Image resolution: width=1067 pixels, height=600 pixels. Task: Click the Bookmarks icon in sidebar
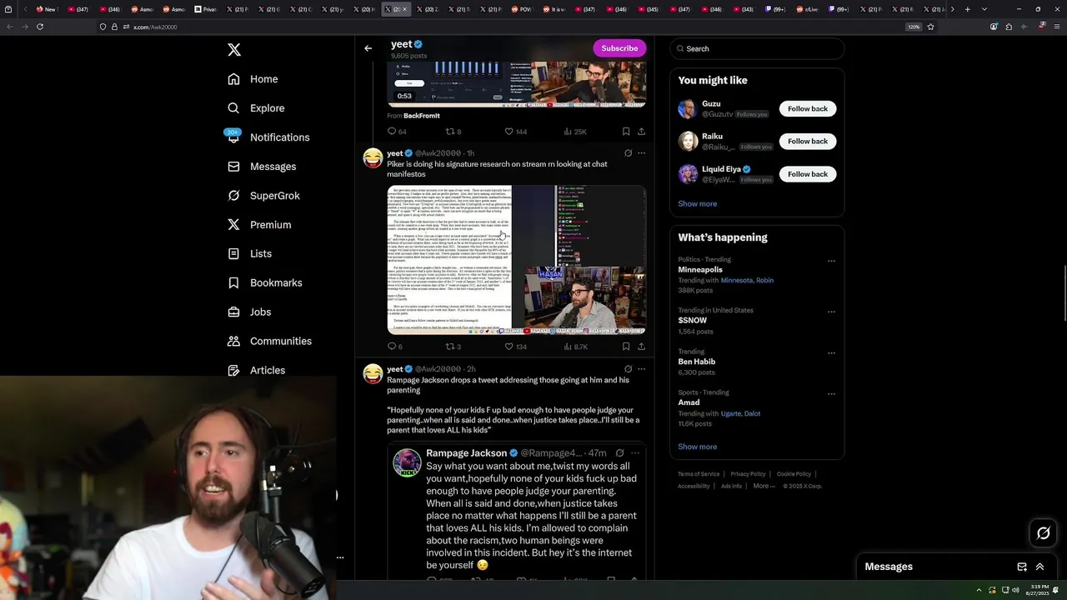click(x=233, y=282)
